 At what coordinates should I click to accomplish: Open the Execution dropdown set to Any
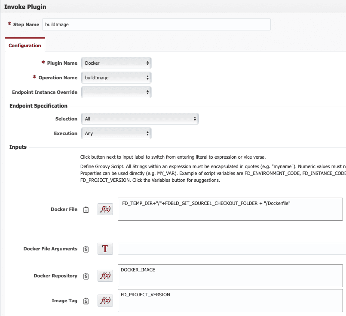coord(116,133)
